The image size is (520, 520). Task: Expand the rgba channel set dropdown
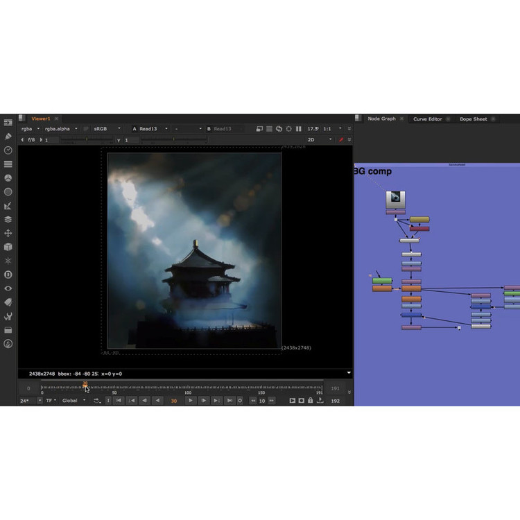[x=29, y=129]
